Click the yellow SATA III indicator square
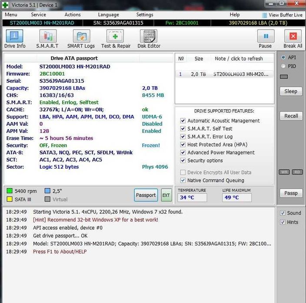 coord(10,199)
